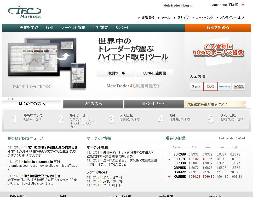Select the WebMoney deposit method icon
The width and height of the screenshot is (253, 197).
pos(225,87)
